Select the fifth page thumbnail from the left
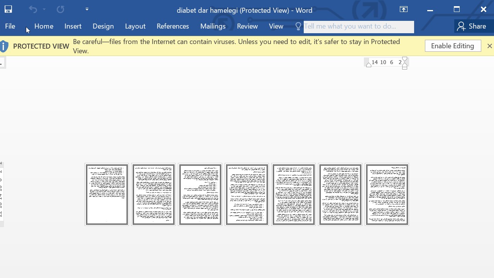This screenshot has height=278, width=494. click(x=293, y=194)
